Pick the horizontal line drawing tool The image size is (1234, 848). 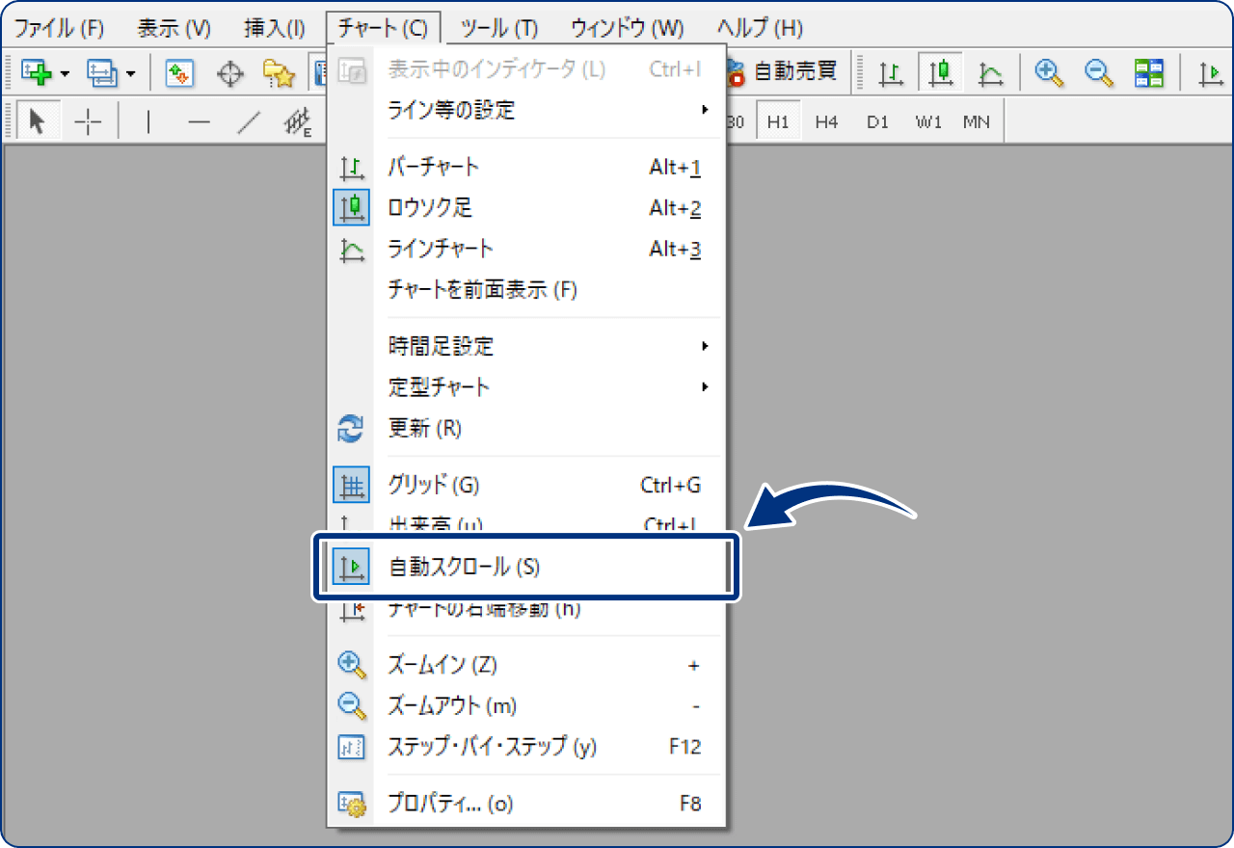[x=199, y=121]
